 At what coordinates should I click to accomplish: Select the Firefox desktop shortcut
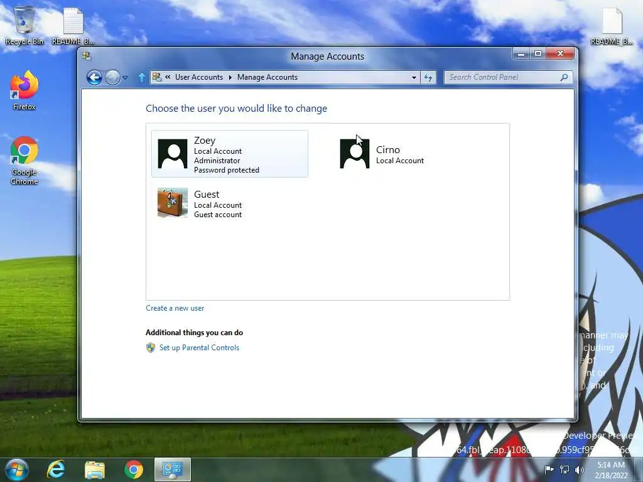tap(24, 90)
